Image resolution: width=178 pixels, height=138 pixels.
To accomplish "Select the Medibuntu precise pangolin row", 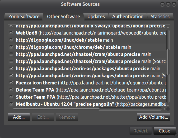I will pyautogui.click(x=87, y=104).
